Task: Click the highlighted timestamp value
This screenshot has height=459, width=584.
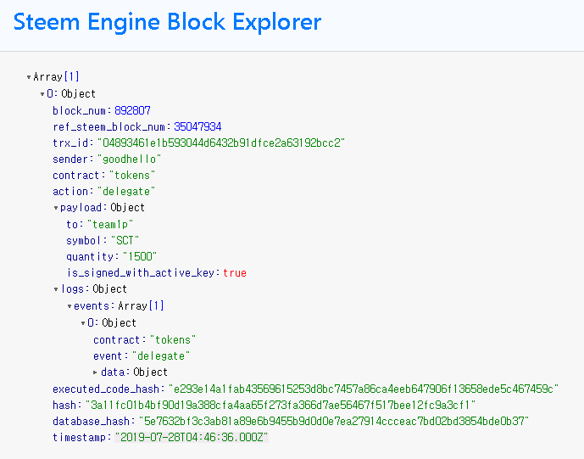Action: point(192,437)
